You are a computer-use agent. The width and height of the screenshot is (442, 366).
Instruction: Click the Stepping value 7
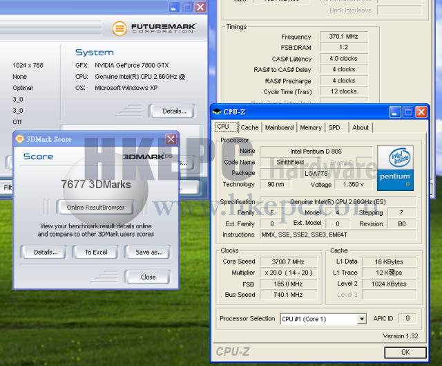tap(402, 212)
